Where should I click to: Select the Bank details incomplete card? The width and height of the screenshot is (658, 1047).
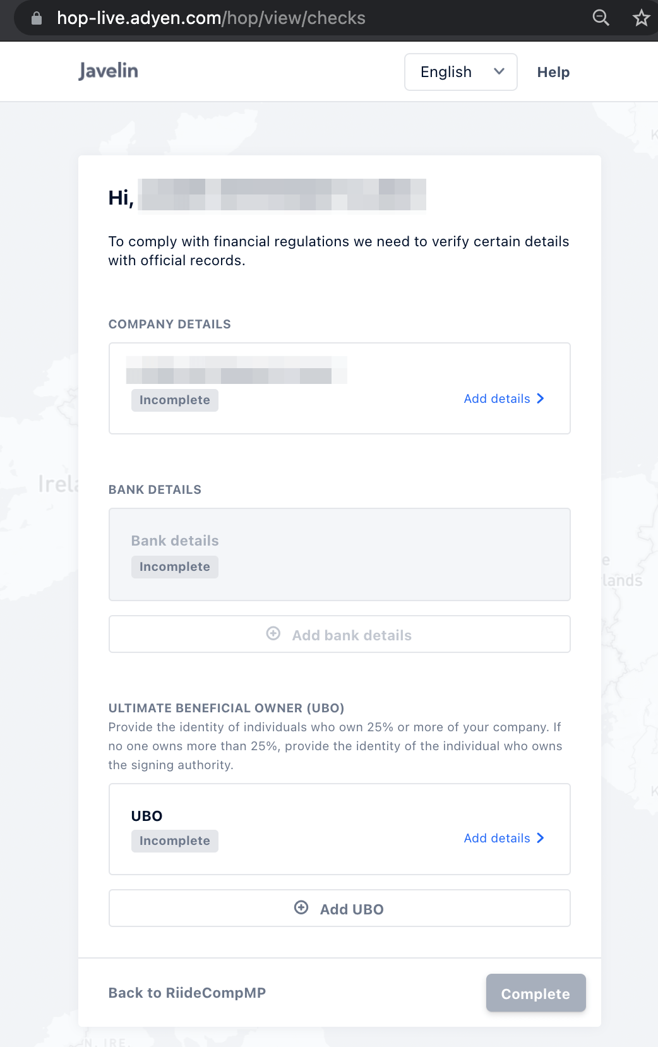(x=340, y=554)
